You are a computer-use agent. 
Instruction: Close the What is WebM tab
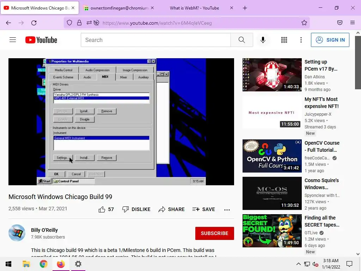coord(232,8)
